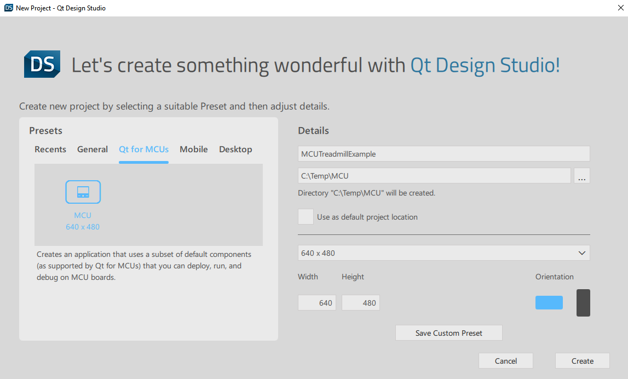Enable Use as default project location

tap(306, 216)
